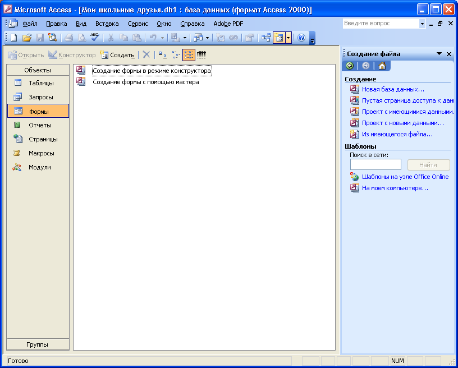Open the Введите вопрос dropdown arrow

422,24
